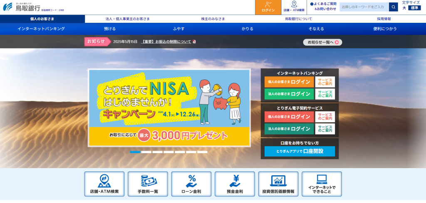The image size is (426, 203).
Task: Open the 預金金利 yen icon tile
Action: point(235,184)
